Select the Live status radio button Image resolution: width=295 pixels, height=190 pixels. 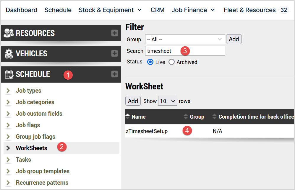pos(150,62)
